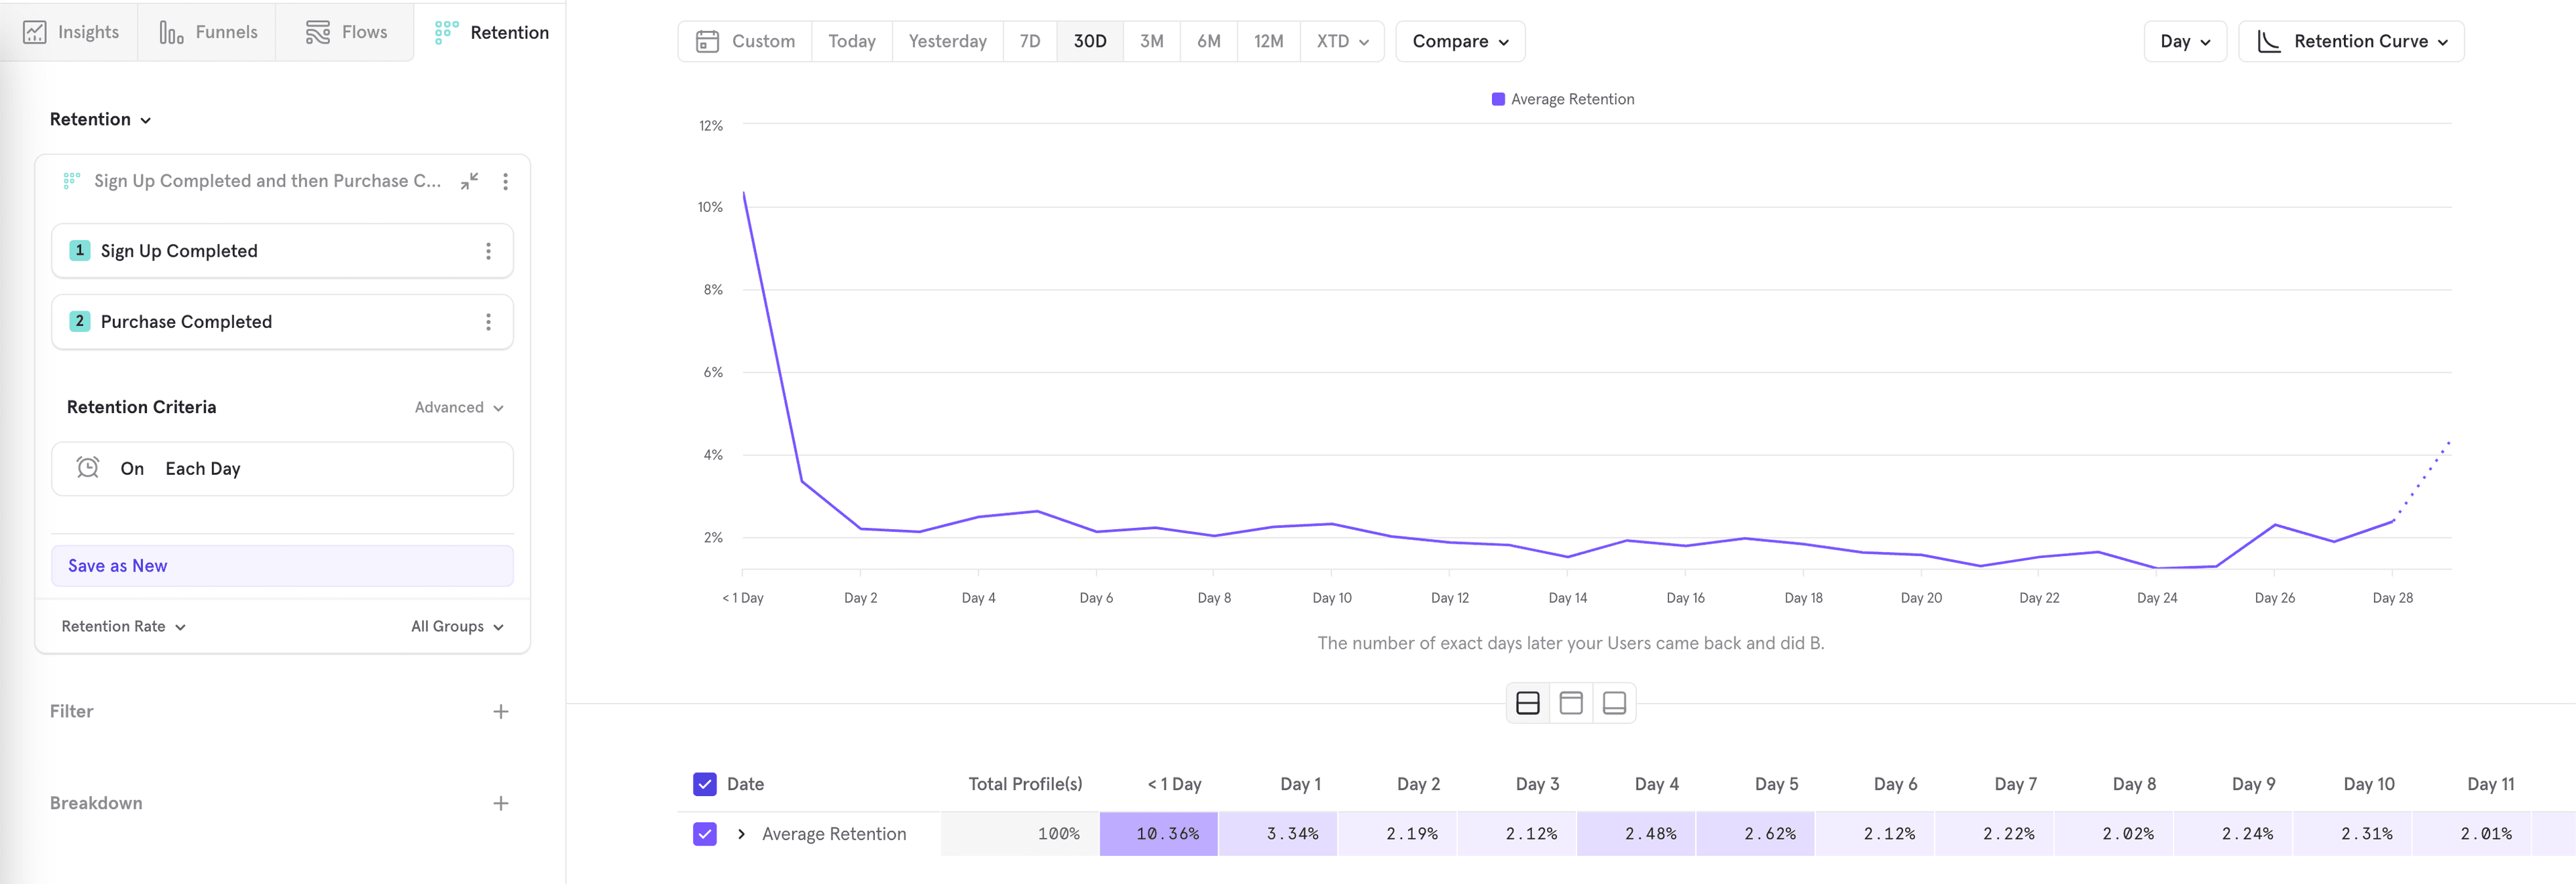Click Save as New
This screenshot has height=884, width=2576.
[117, 565]
